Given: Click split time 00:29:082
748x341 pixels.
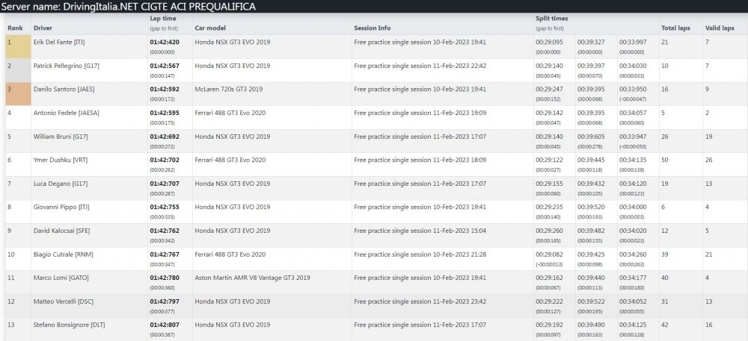Looking at the screenshot, I should click(x=549, y=255).
